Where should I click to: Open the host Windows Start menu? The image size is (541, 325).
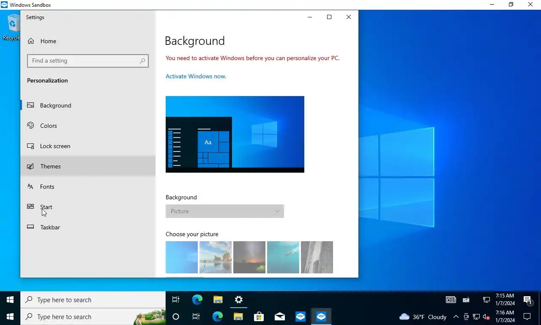[10, 317]
